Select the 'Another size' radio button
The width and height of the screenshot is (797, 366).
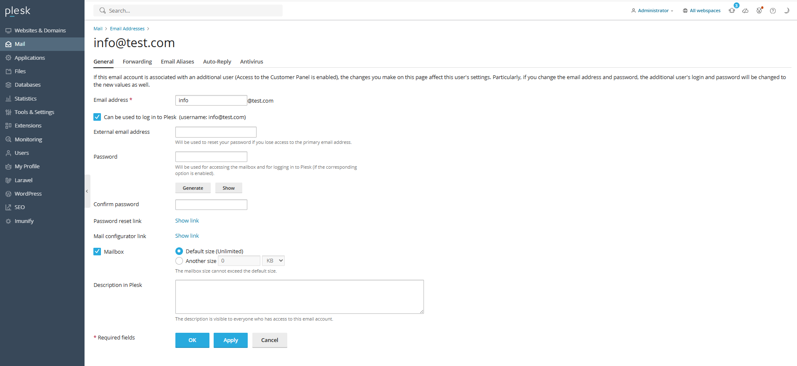coord(179,261)
